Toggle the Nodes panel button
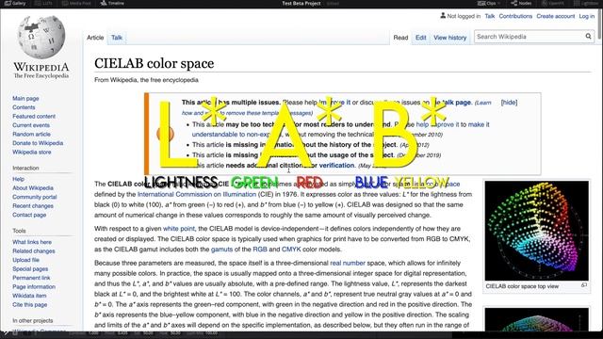 (x=521, y=3)
